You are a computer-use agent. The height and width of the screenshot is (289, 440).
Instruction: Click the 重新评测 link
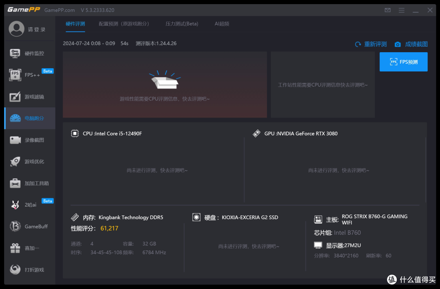tap(376, 44)
